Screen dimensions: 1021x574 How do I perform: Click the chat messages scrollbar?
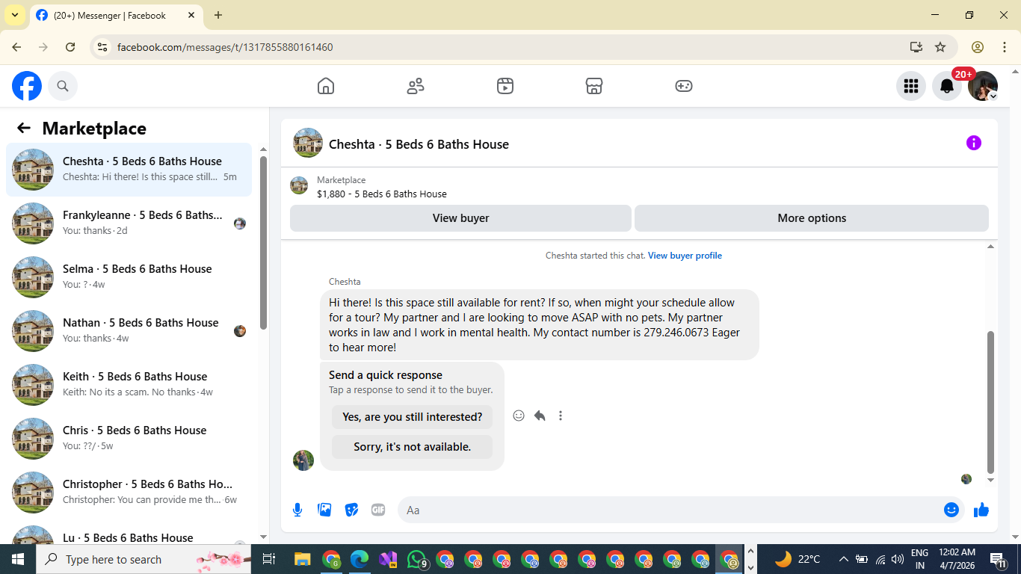pos(991,402)
